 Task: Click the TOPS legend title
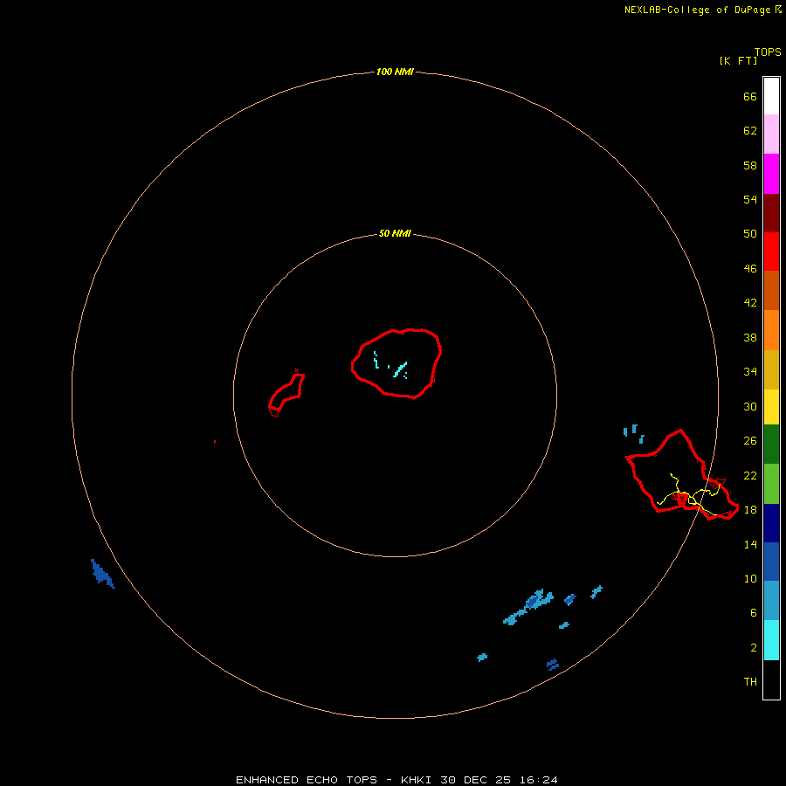[x=768, y=52]
